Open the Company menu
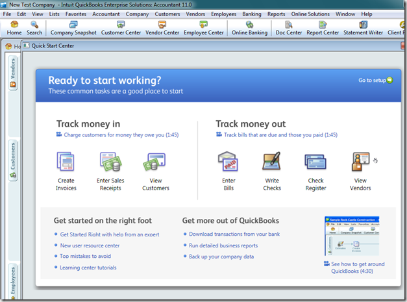407x302 pixels. (138, 14)
